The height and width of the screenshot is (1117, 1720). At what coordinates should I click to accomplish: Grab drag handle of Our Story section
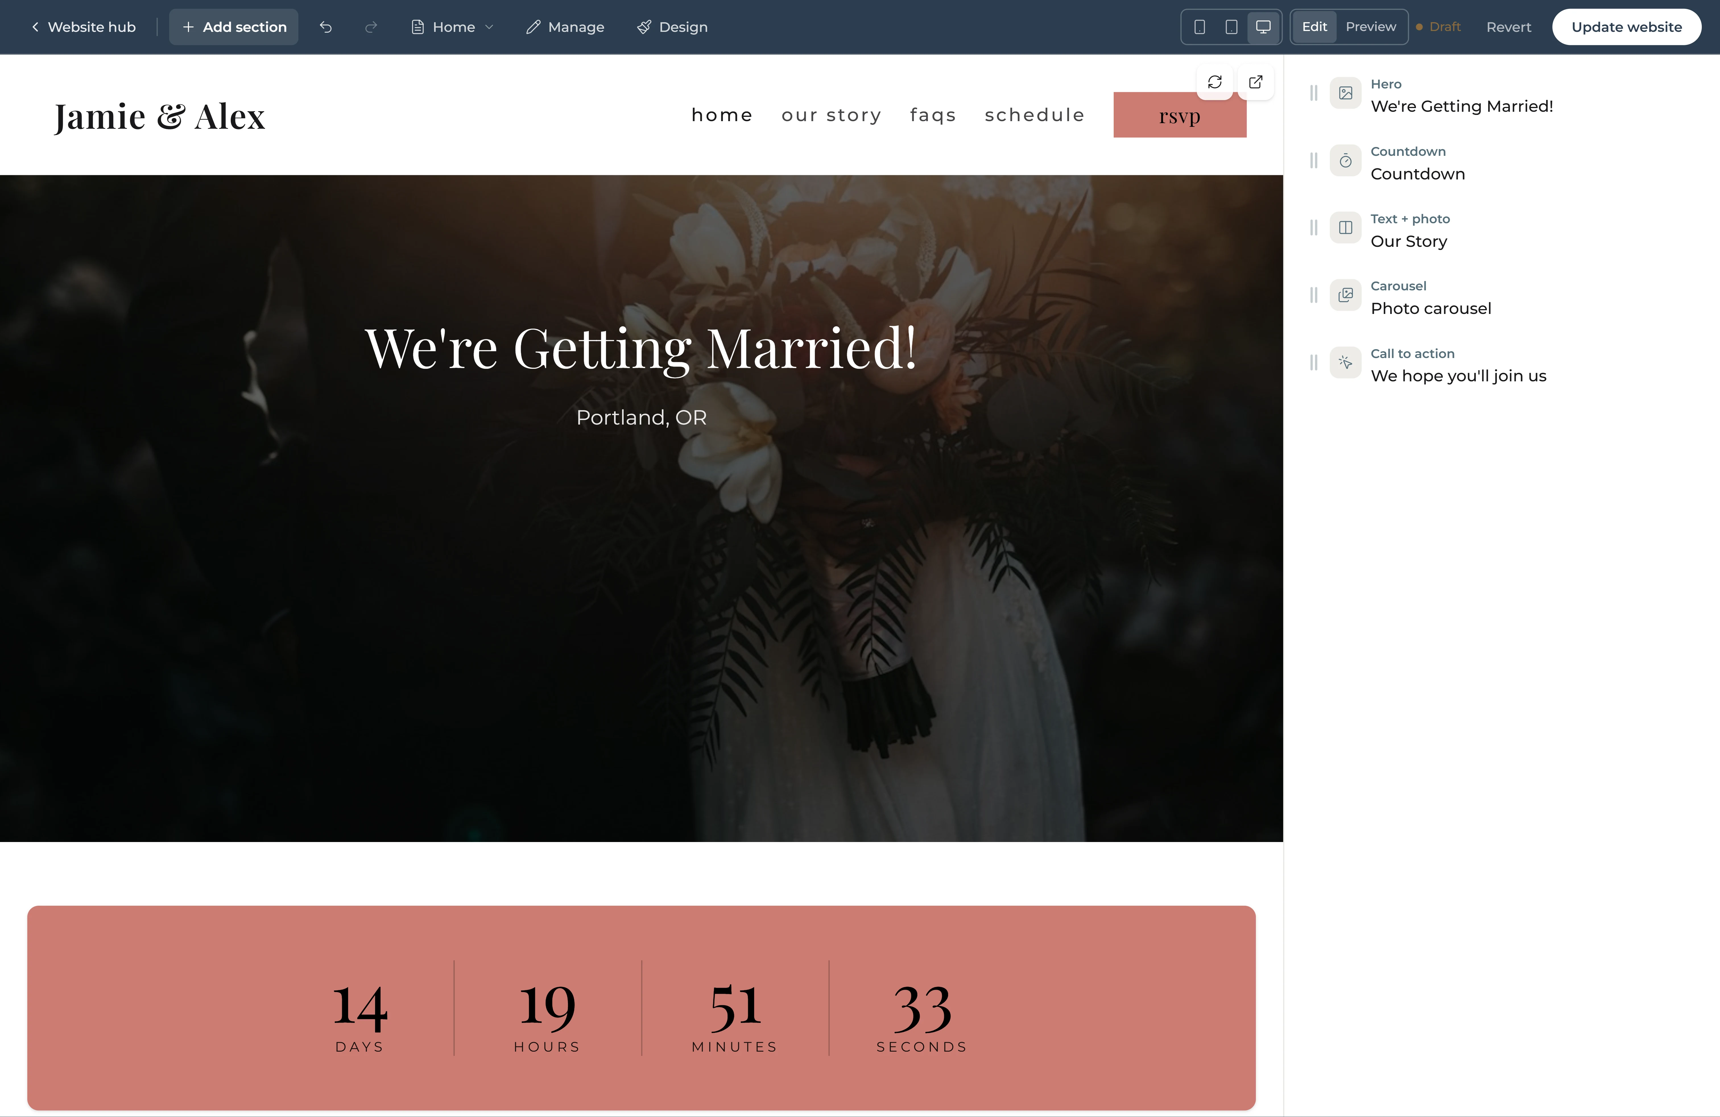point(1314,227)
